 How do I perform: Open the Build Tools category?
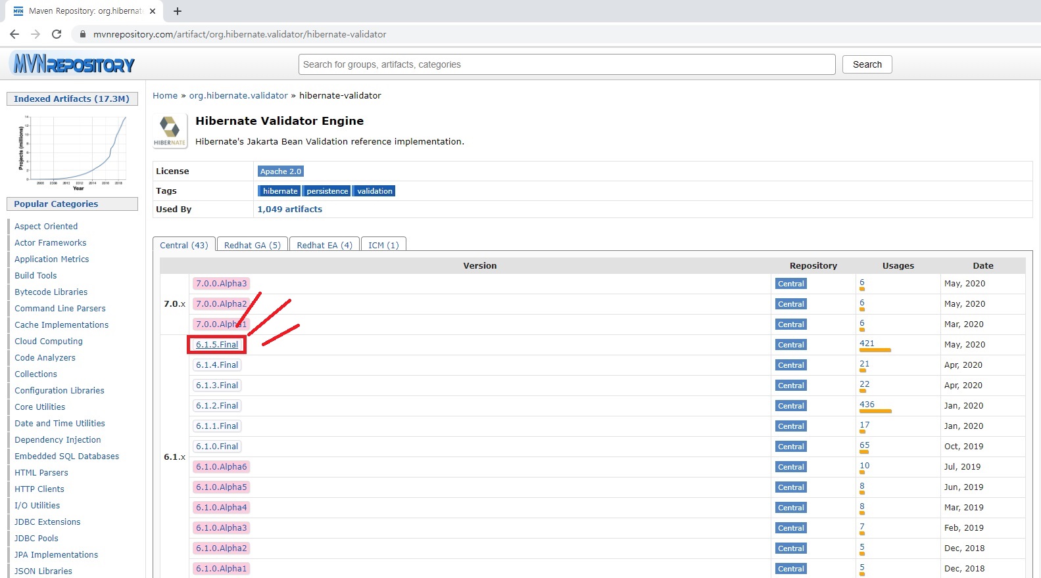tap(36, 276)
